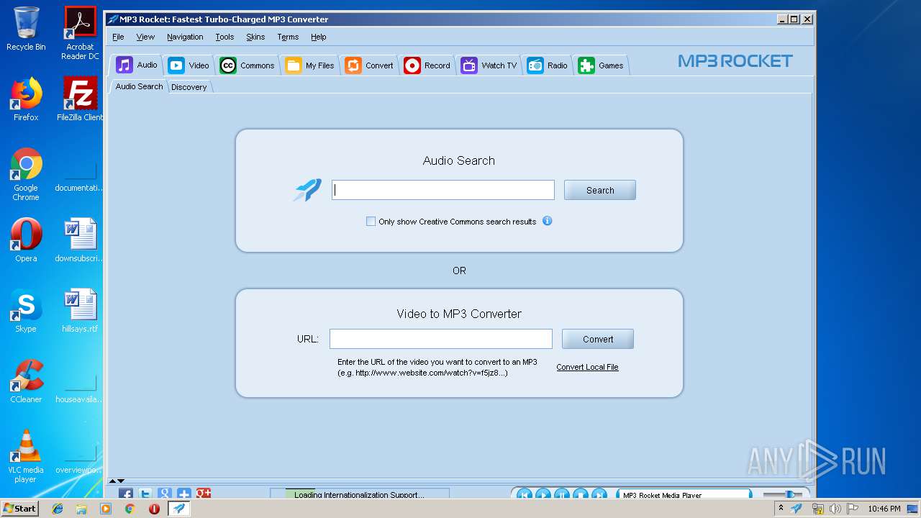Open the Video tab
Image resolution: width=921 pixels, height=518 pixels.
[x=189, y=65]
